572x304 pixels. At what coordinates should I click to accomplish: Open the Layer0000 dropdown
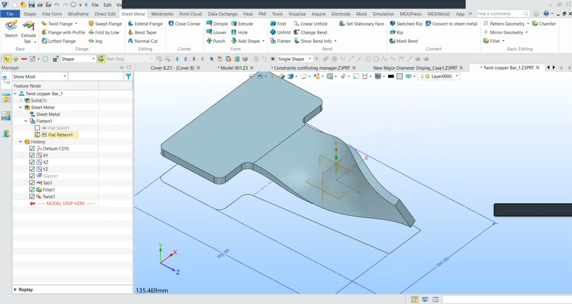tap(457, 76)
